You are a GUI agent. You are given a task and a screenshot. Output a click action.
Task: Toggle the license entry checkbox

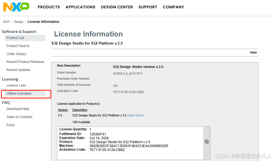207,142
